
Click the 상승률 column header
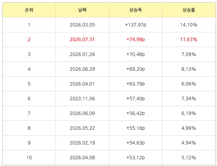tap(189, 10)
